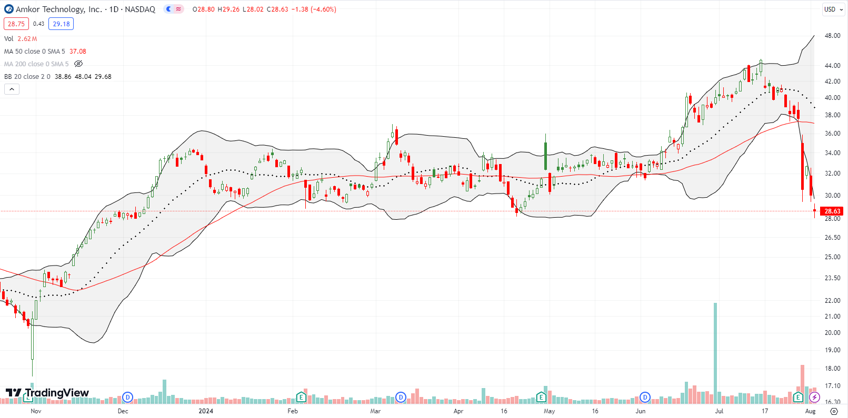Image resolution: width=848 pixels, height=418 pixels.
Task: Select the BB 20 close indicator legend
Action: (x=27, y=76)
